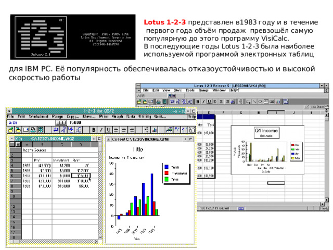
Task: Click the blue undo icon in Lotus Release 5 toolbar
Action: (172, 102)
